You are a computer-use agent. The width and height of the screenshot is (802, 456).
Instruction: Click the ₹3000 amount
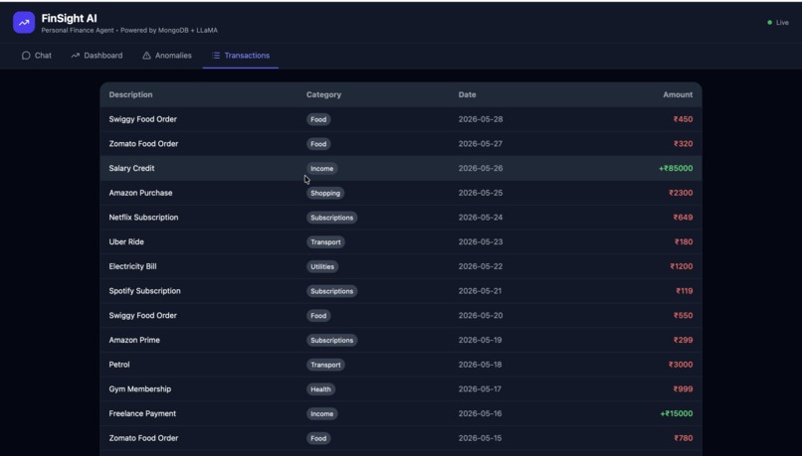click(x=681, y=364)
